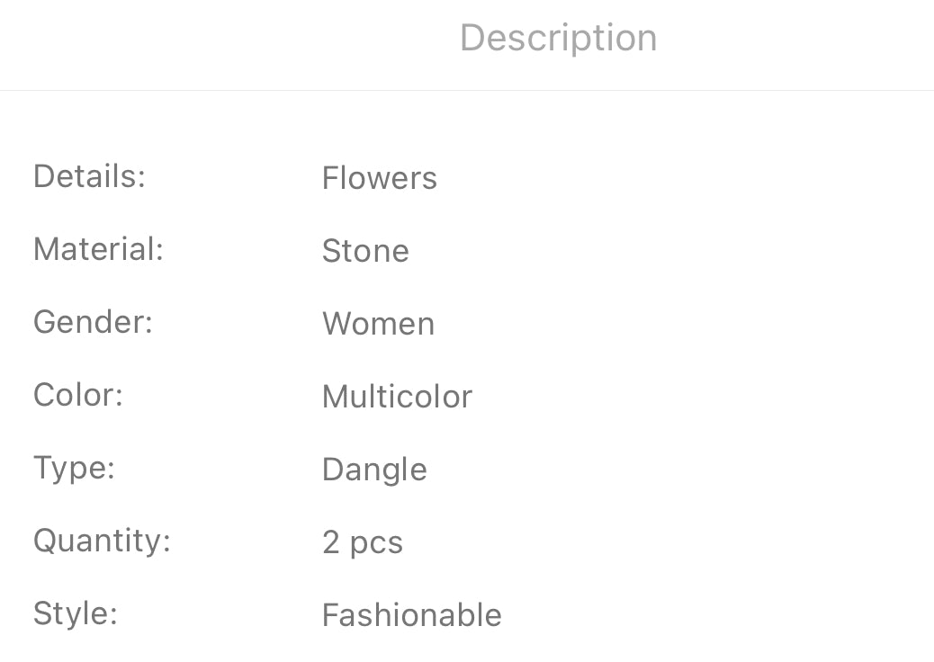Click the Quantity: field label
Image resolution: width=934 pixels, height=662 pixels.
[x=102, y=541]
